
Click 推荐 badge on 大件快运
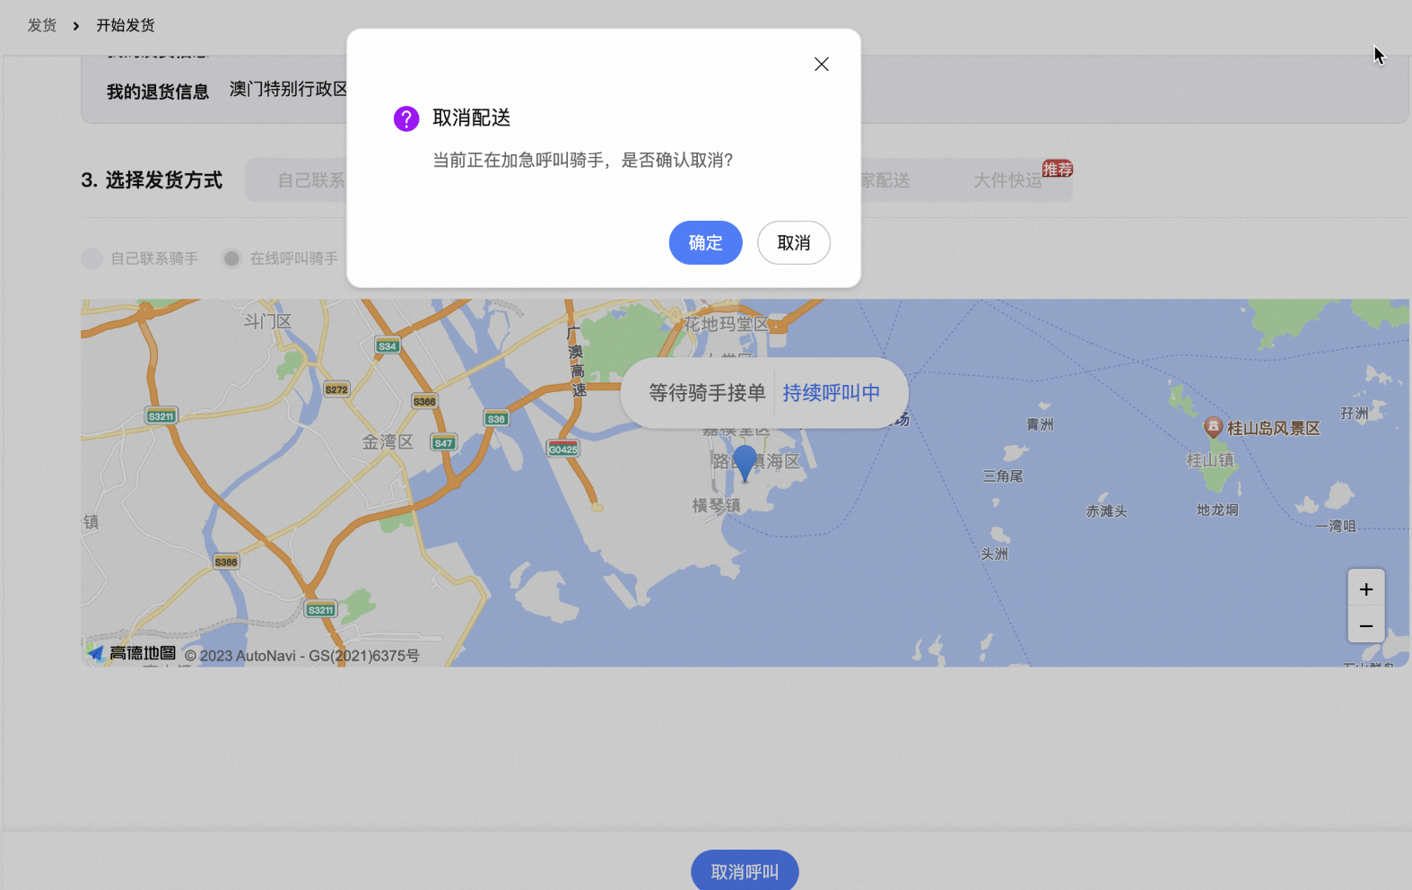[x=1058, y=169]
